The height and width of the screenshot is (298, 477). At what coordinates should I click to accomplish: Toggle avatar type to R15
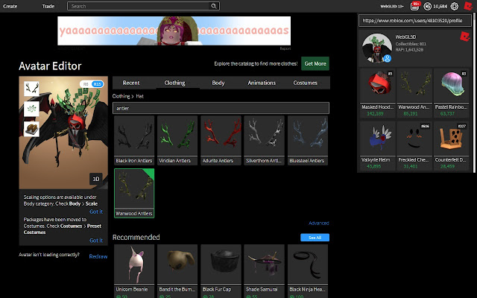(x=98, y=84)
